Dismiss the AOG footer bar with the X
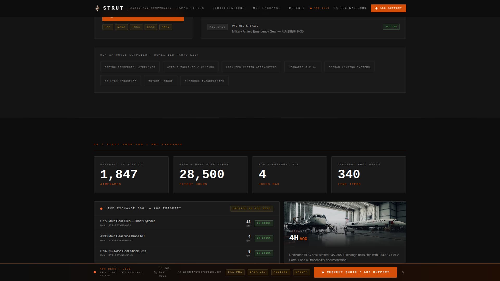Viewport: 500px width, 281px height. (403, 272)
